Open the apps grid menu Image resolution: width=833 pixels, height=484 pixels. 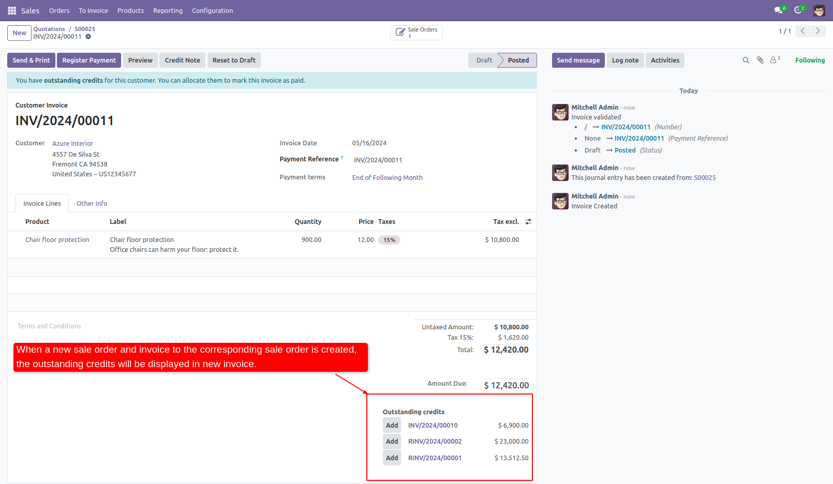11,10
